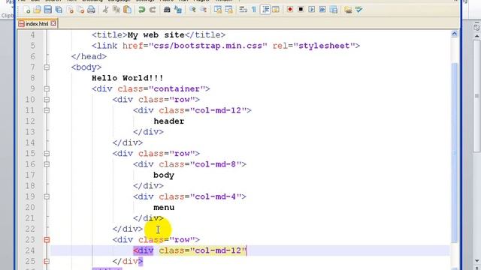Collapse the row div fold on line 15
Image resolution: width=481 pixels, height=270 pixels.
[47, 153]
